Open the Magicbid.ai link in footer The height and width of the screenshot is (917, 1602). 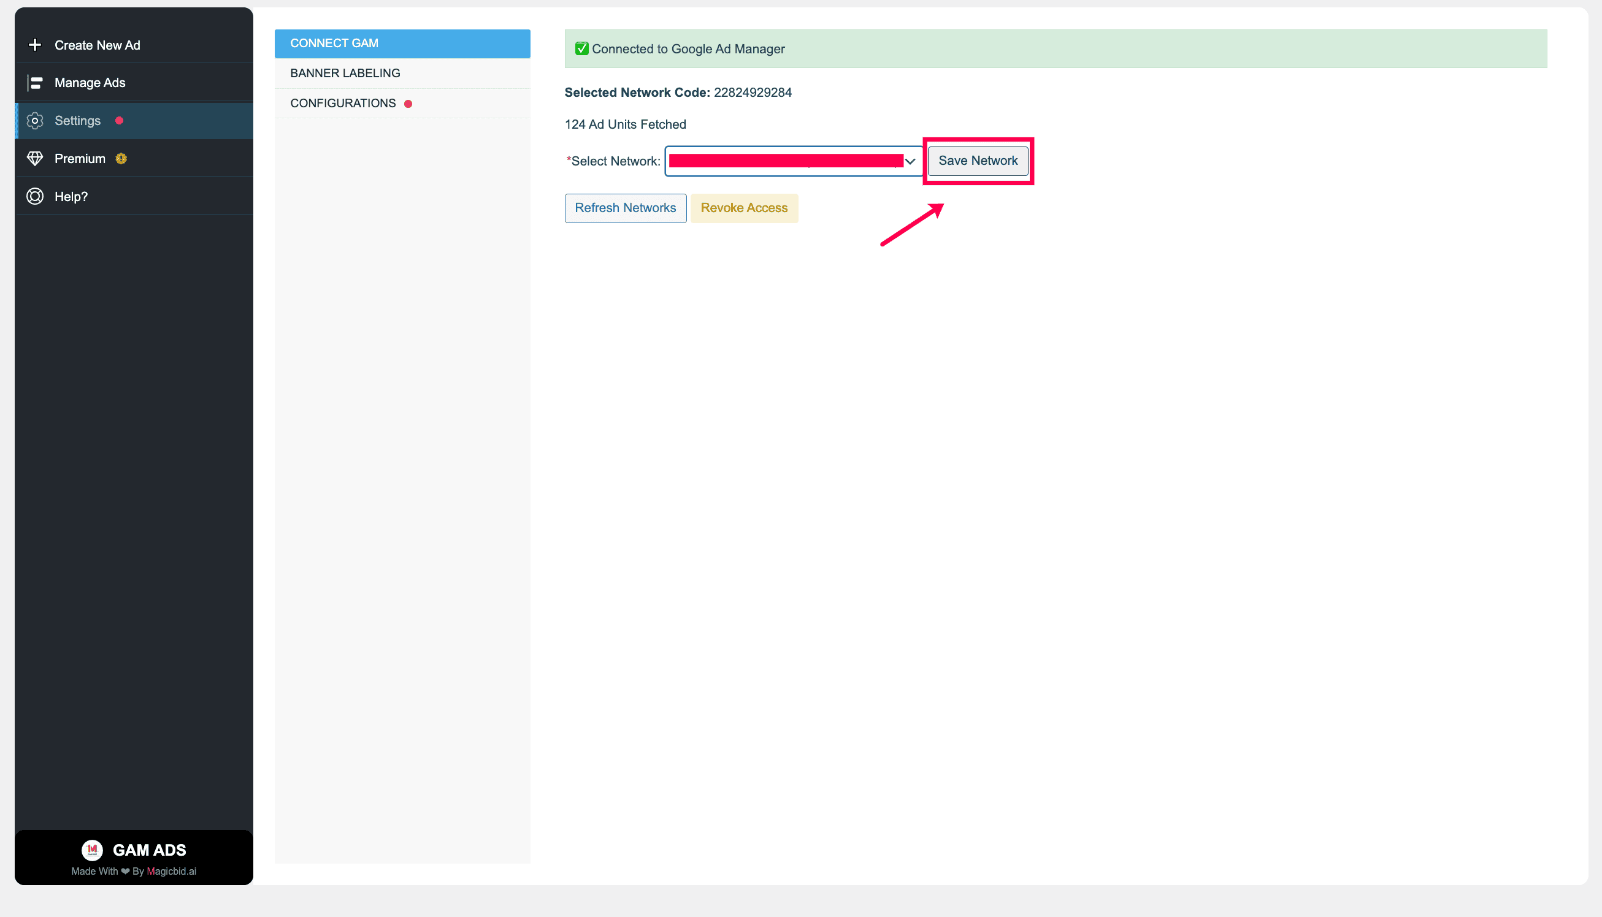pos(171,871)
